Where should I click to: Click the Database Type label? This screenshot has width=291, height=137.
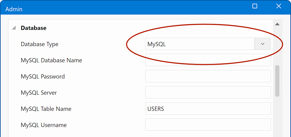[x=40, y=44]
